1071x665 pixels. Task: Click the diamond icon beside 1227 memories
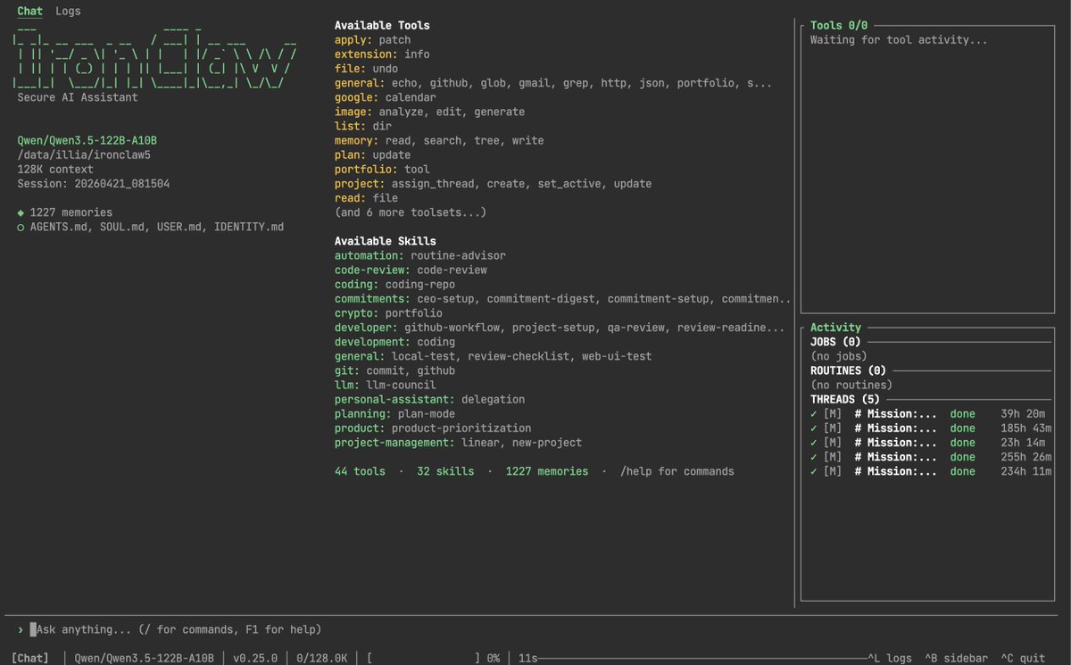(21, 212)
